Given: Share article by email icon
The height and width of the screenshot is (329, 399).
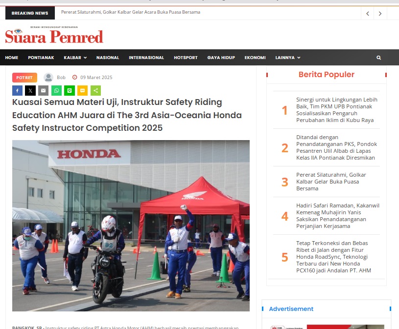Looking at the screenshot, I should [x=43, y=91].
